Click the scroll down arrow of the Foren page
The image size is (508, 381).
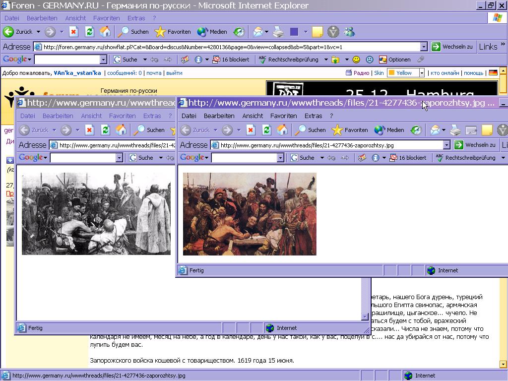[x=503, y=364]
